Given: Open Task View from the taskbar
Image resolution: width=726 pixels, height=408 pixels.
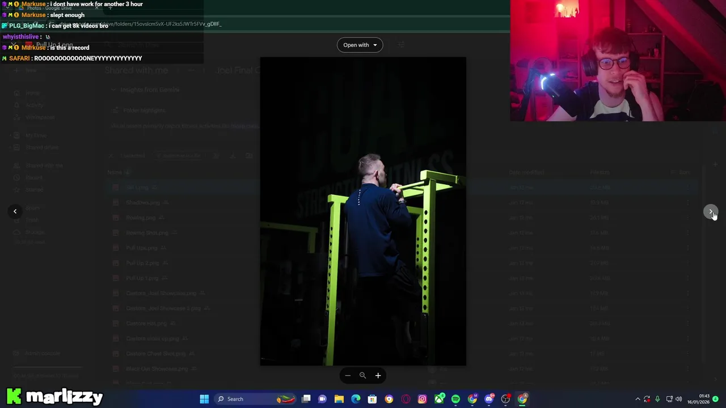Looking at the screenshot, I should pyautogui.click(x=306, y=399).
